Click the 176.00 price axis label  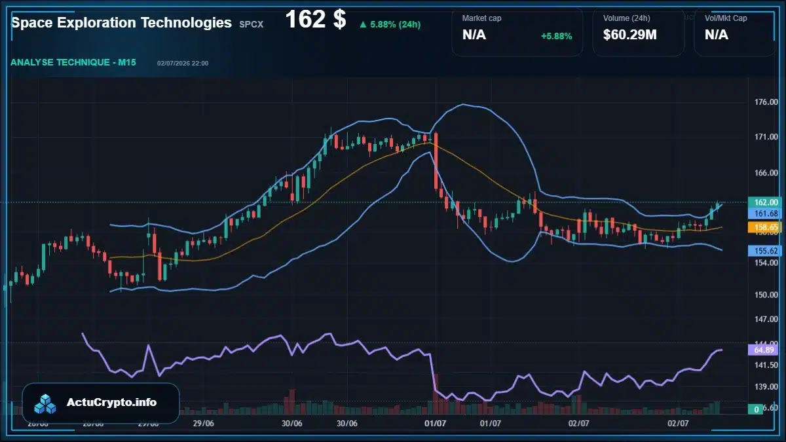tap(766, 102)
